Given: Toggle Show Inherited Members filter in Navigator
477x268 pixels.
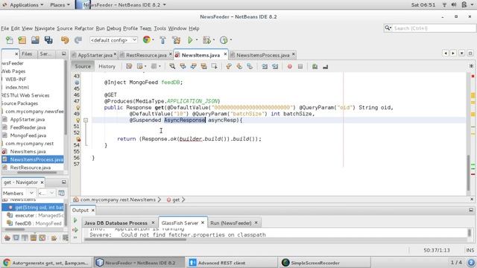Looking at the screenshot, I should coord(7,237).
